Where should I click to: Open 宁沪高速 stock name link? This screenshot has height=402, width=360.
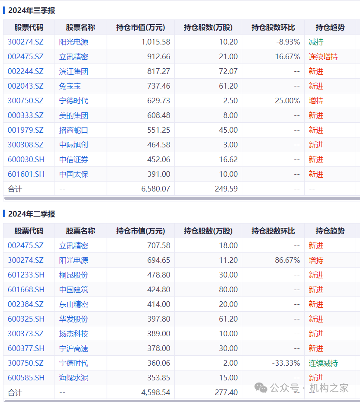[74, 348]
